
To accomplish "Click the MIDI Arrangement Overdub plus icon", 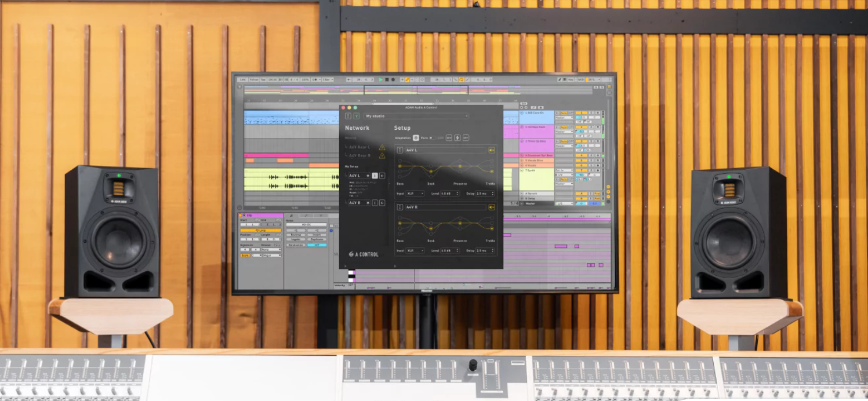I will 402,79.
